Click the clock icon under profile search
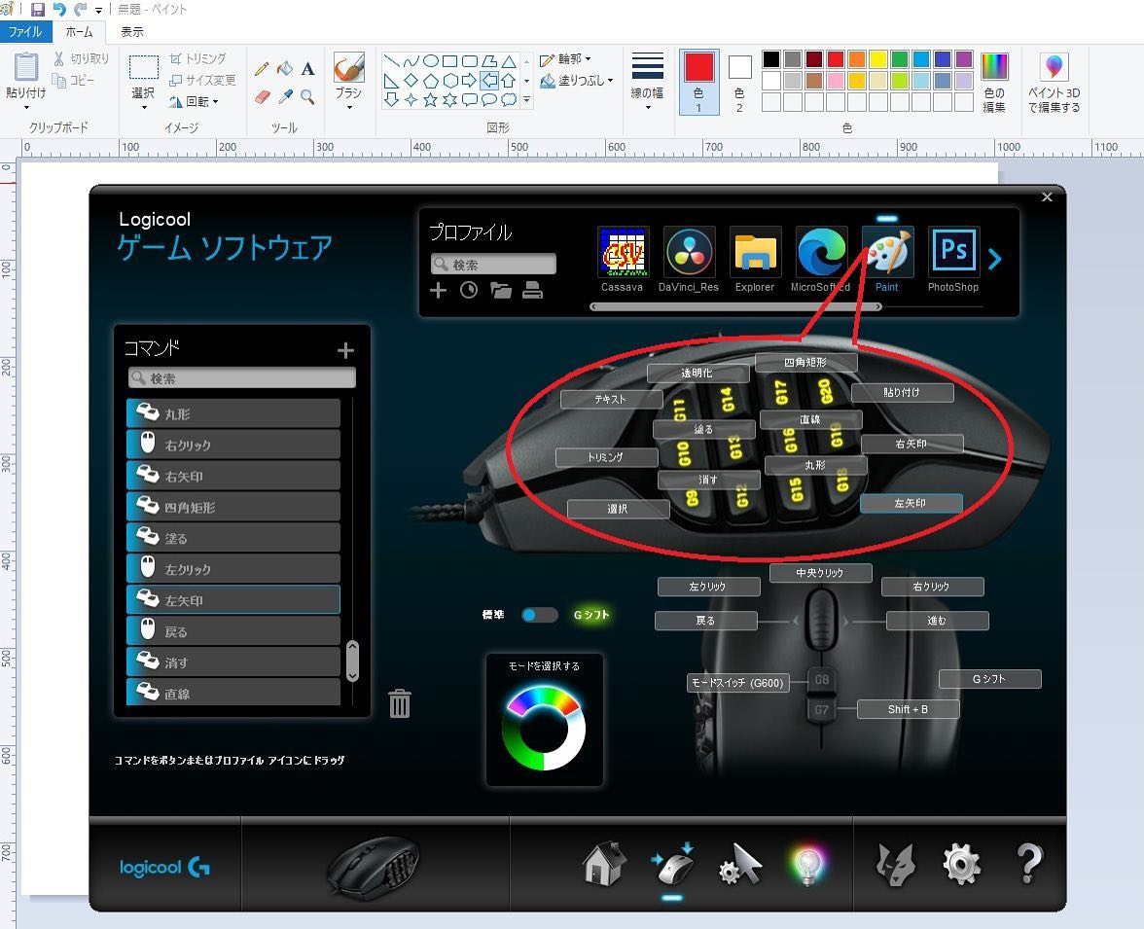The height and width of the screenshot is (929, 1144). (469, 291)
